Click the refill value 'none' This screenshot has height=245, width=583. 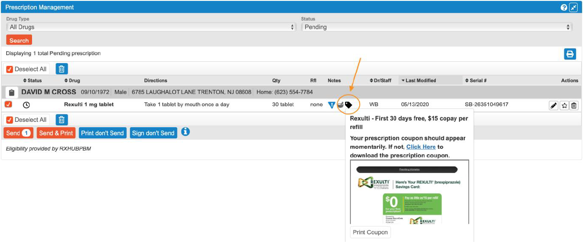pos(317,104)
